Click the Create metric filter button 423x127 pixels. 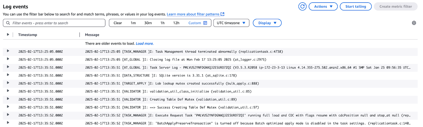[396, 6]
